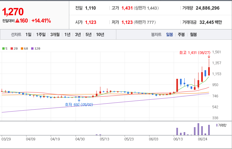The width and height of the screenshot is (232, 149).
Task: Click the green 5-day moving average swatch
Action: 3,48
